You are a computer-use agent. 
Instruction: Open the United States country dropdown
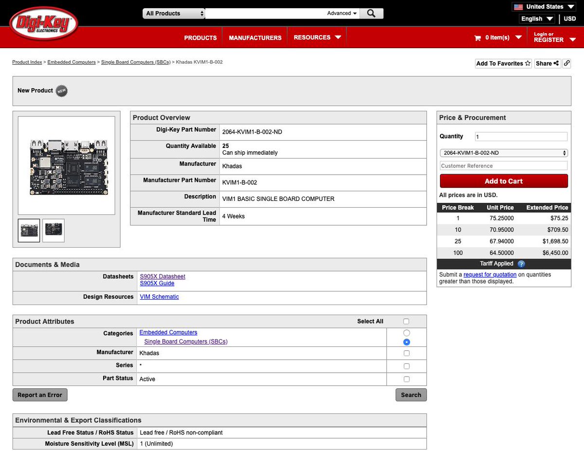(544, 7)
